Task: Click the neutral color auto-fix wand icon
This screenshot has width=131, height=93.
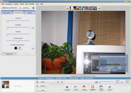Action: point(33,48)
